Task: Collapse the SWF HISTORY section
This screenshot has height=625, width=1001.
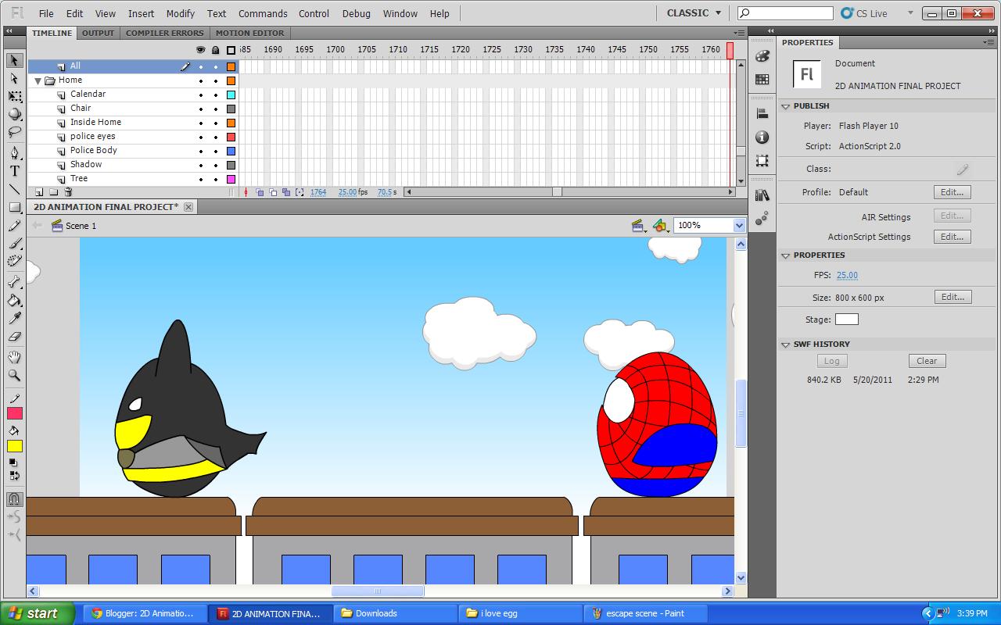Action: coord(786,345)
